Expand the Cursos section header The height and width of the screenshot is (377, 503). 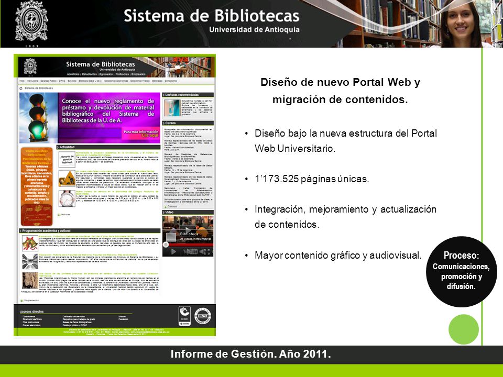tap(188, 123)
